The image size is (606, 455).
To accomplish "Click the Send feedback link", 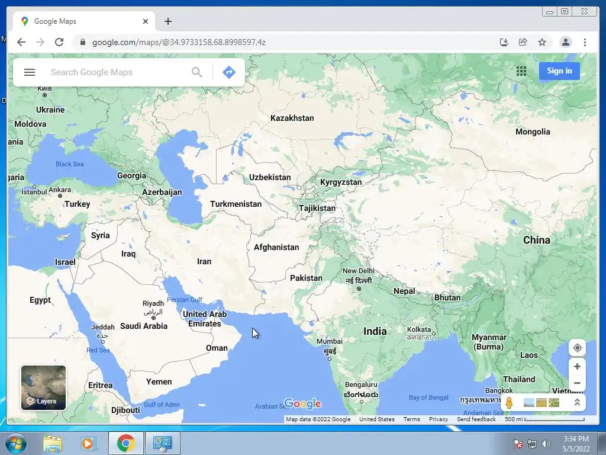I will (476, 419).
